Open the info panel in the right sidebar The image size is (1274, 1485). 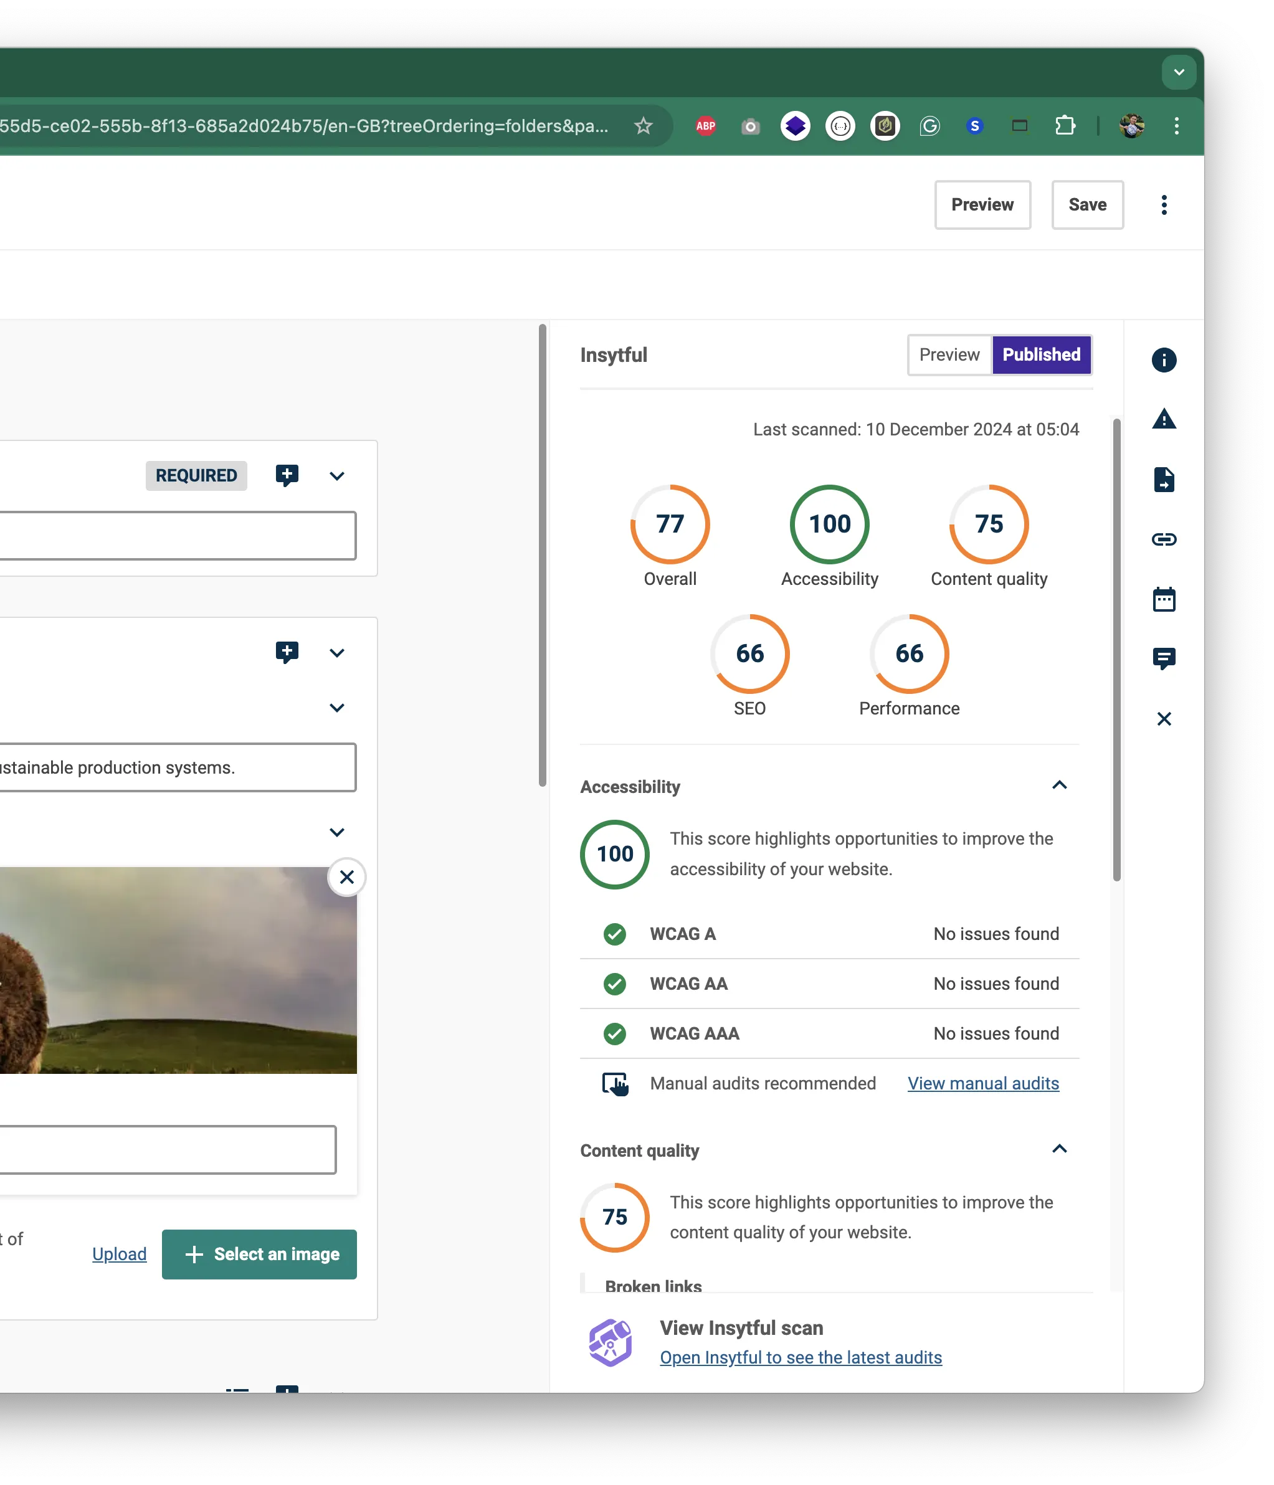pos(1164,360)
